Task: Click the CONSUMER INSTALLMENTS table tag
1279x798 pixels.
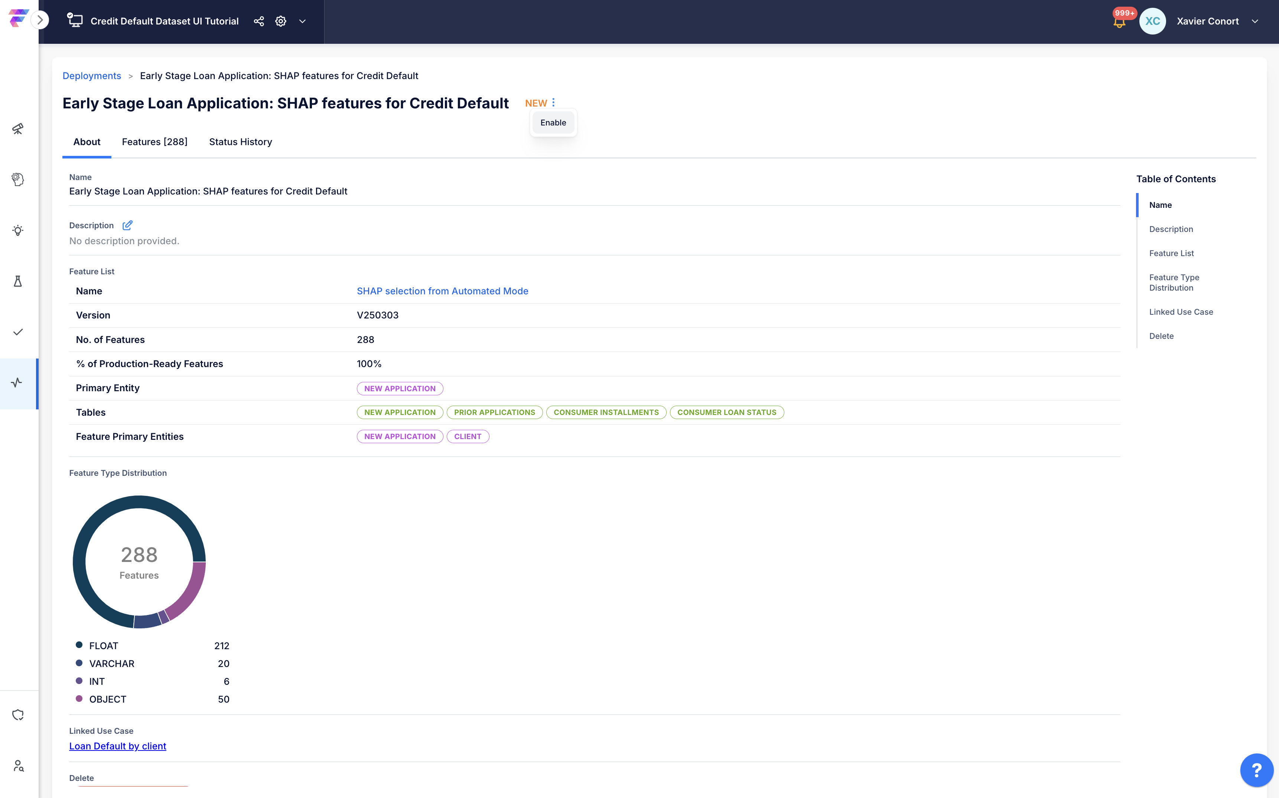Action: [x=606, y=412]
